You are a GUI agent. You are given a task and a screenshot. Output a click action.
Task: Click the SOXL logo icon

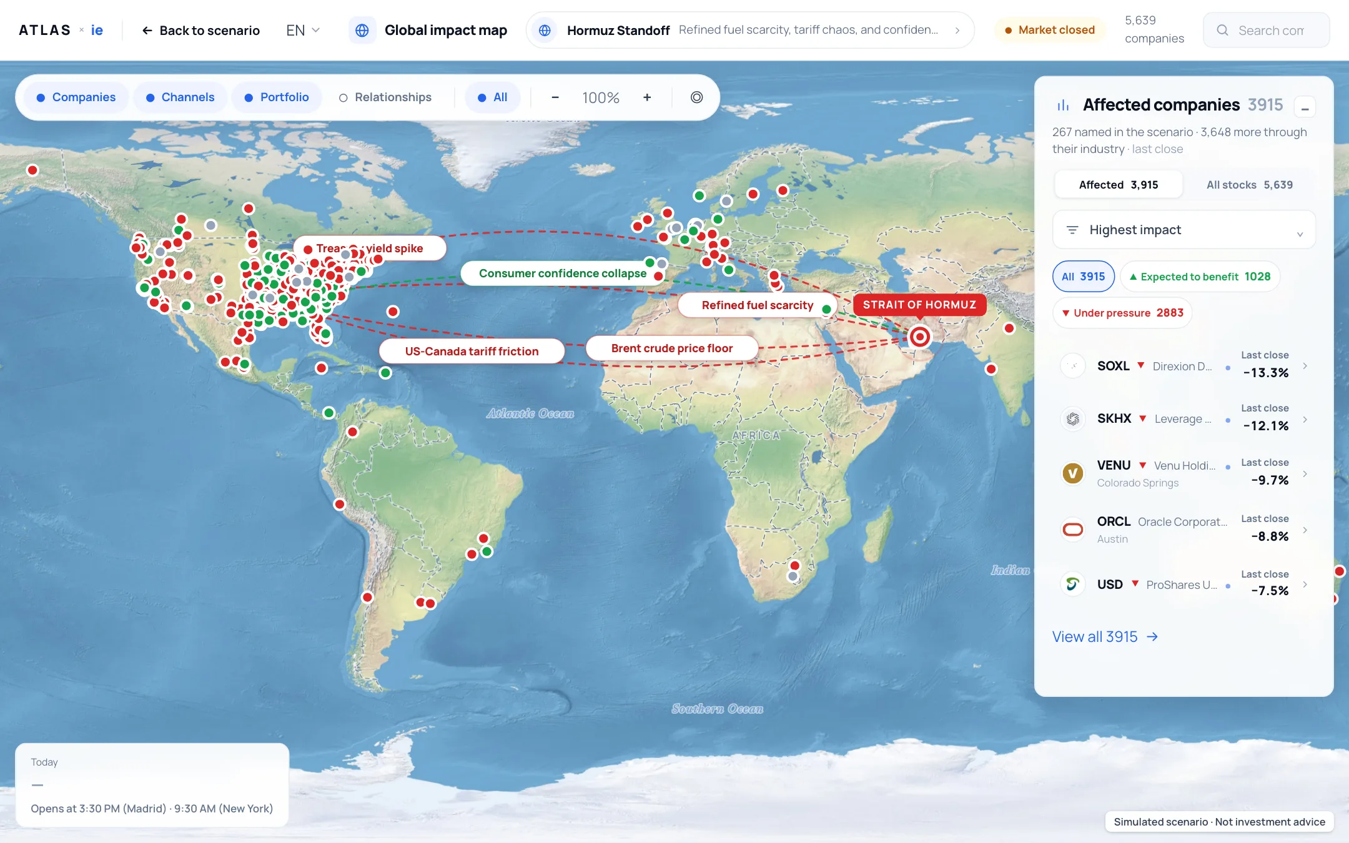point(1073,366)
